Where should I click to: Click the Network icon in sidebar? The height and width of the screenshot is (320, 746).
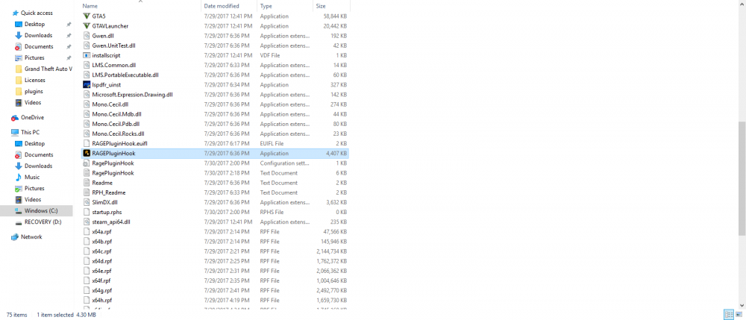(x=15, y=236)
